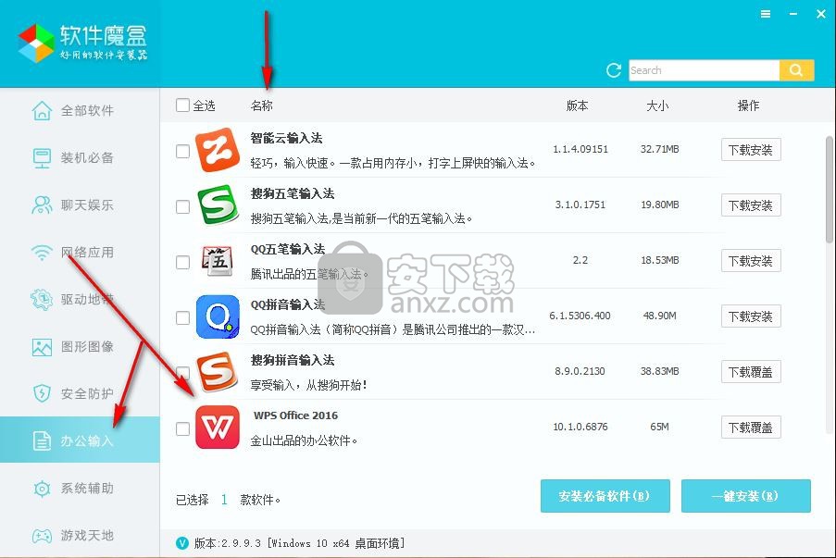
Task: Click the 安装必备软件(B) button
Action: pos(605,496)
